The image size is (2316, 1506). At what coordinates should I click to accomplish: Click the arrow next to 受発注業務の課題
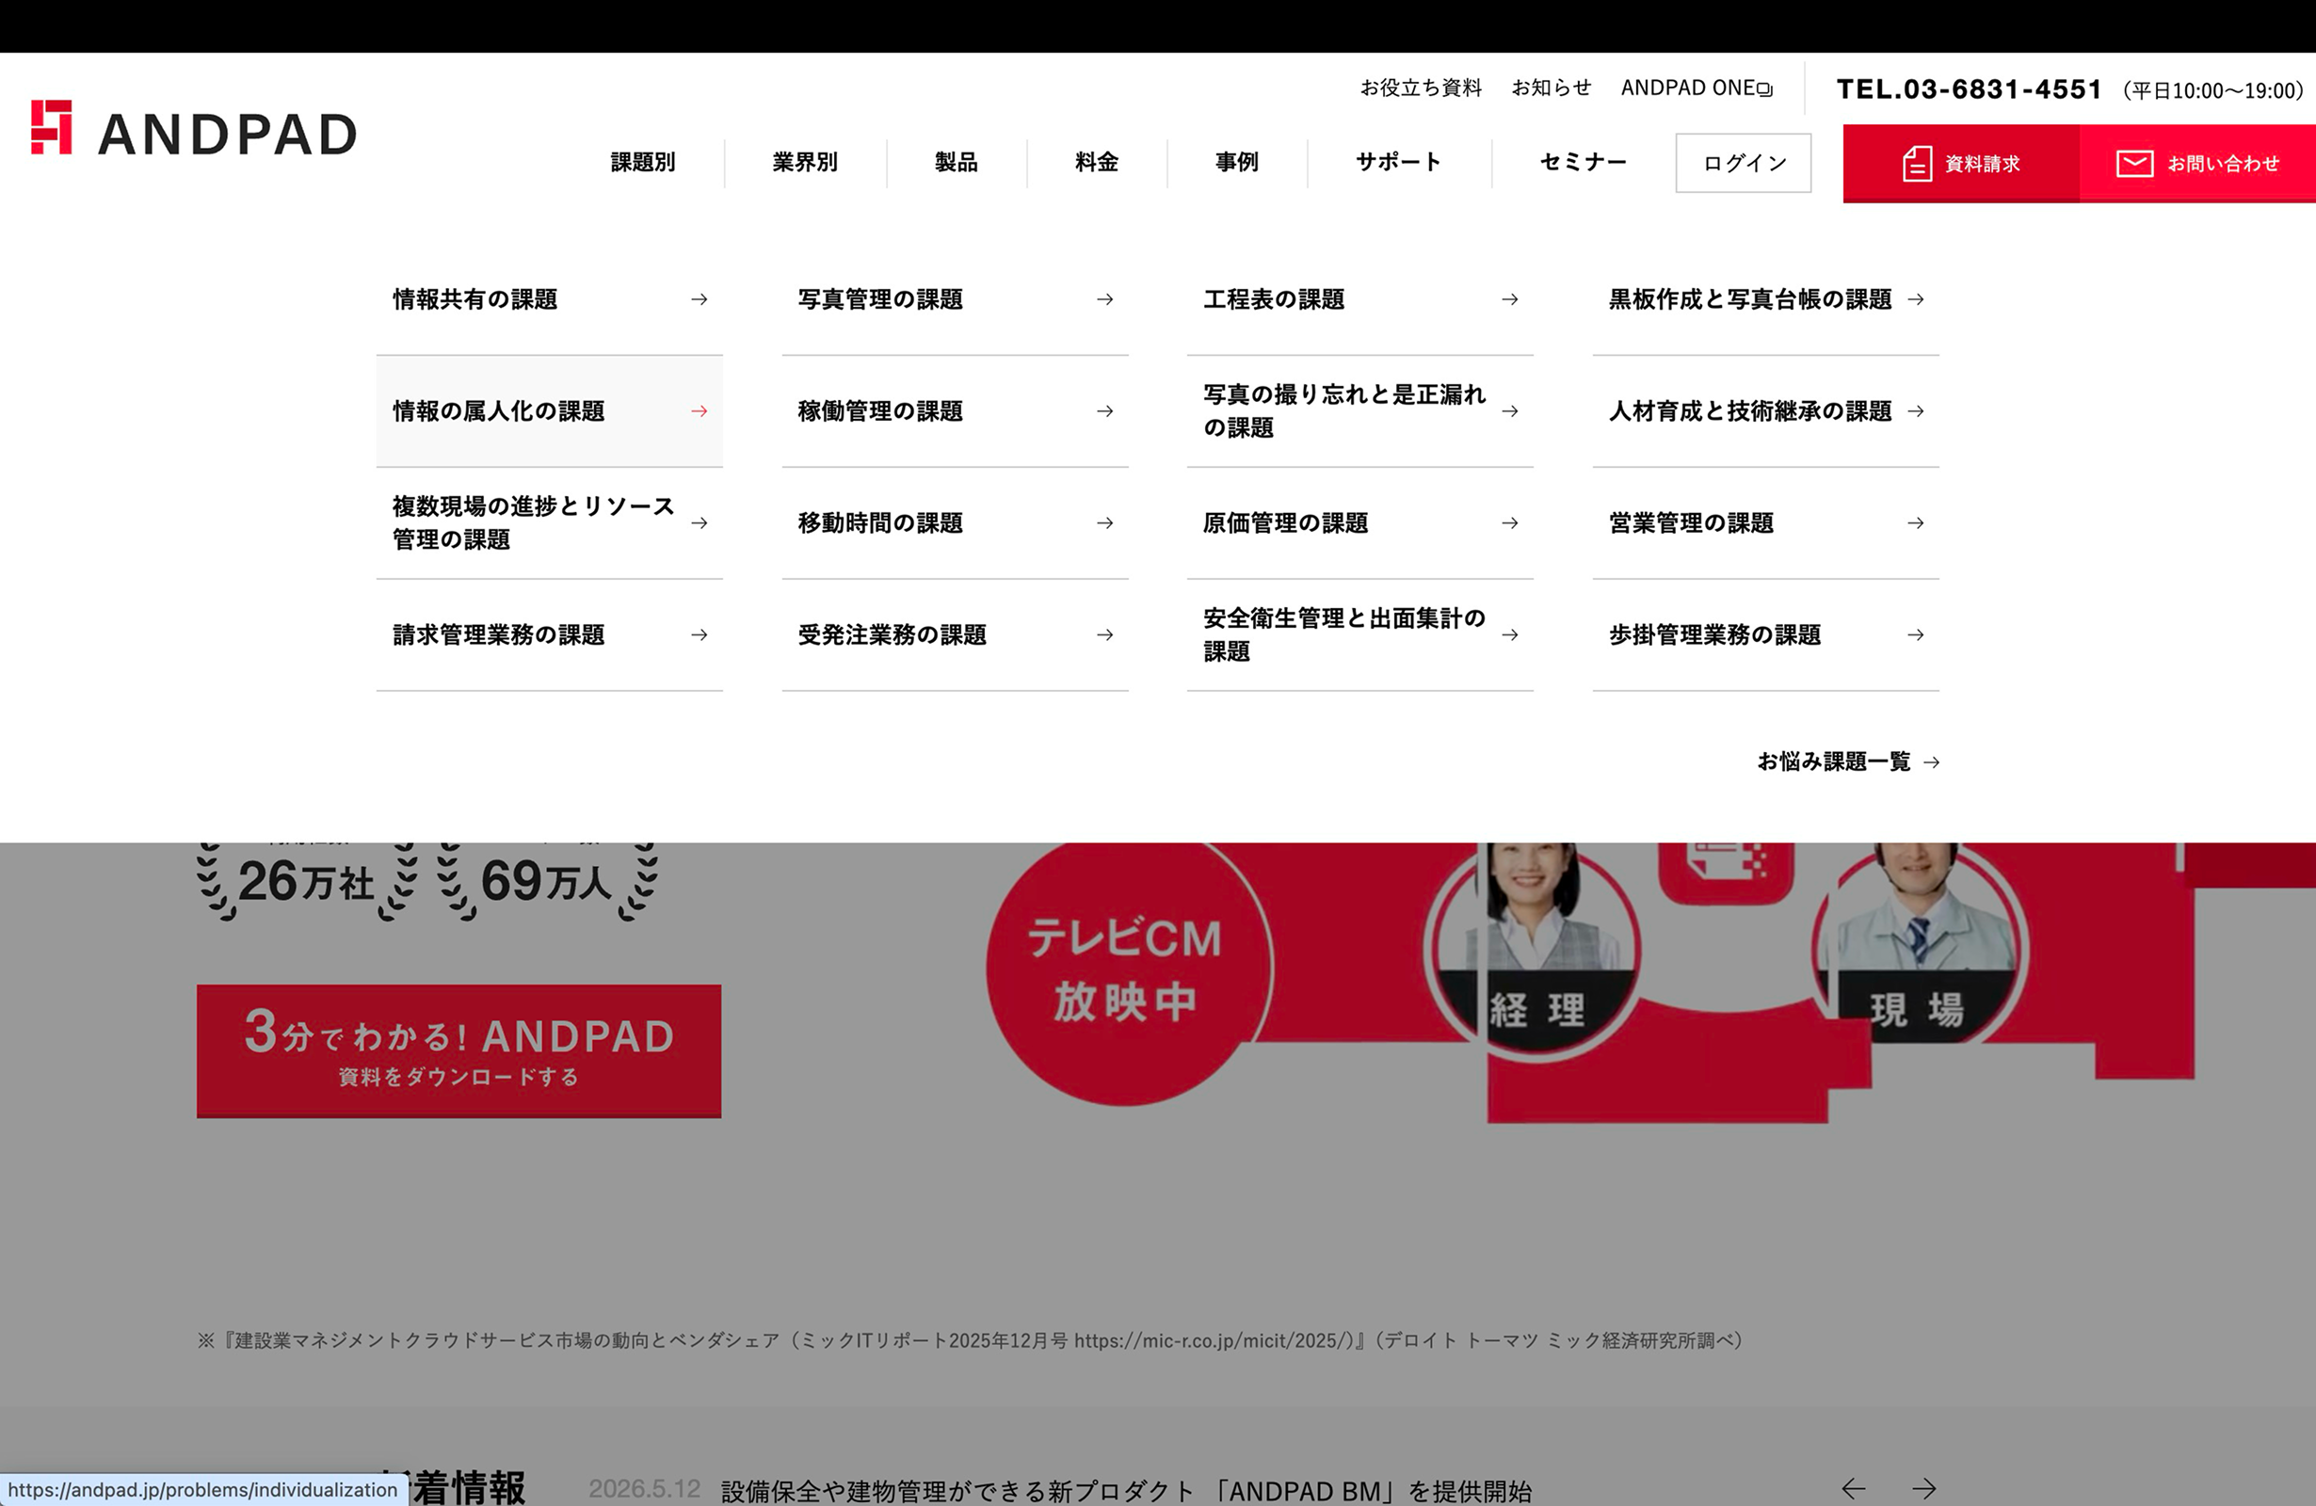point(1104,635)
